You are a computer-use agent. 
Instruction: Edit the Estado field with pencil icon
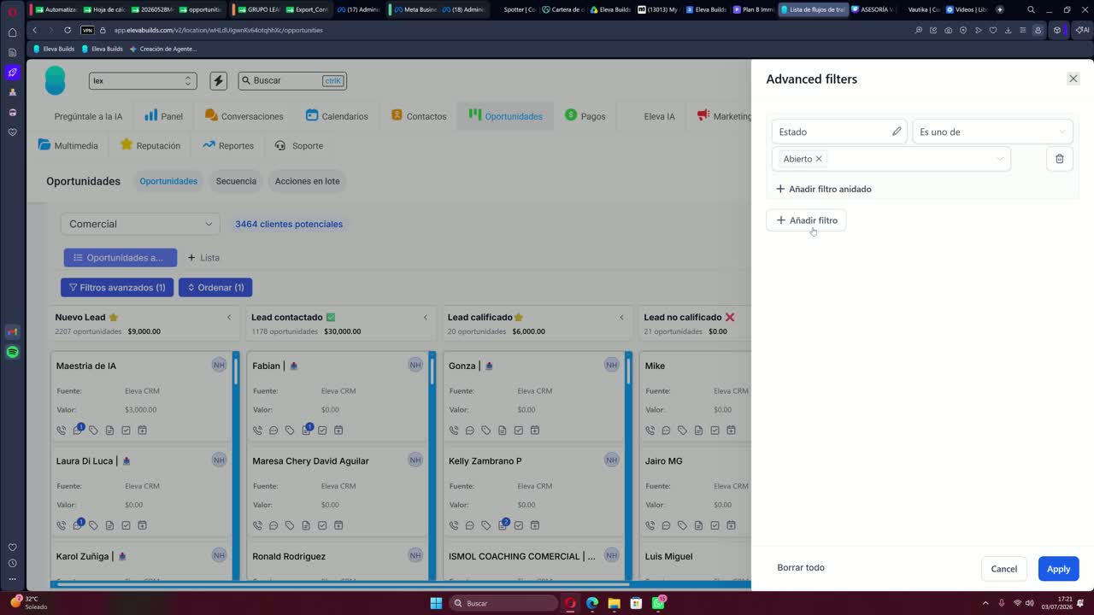[897, 132]
